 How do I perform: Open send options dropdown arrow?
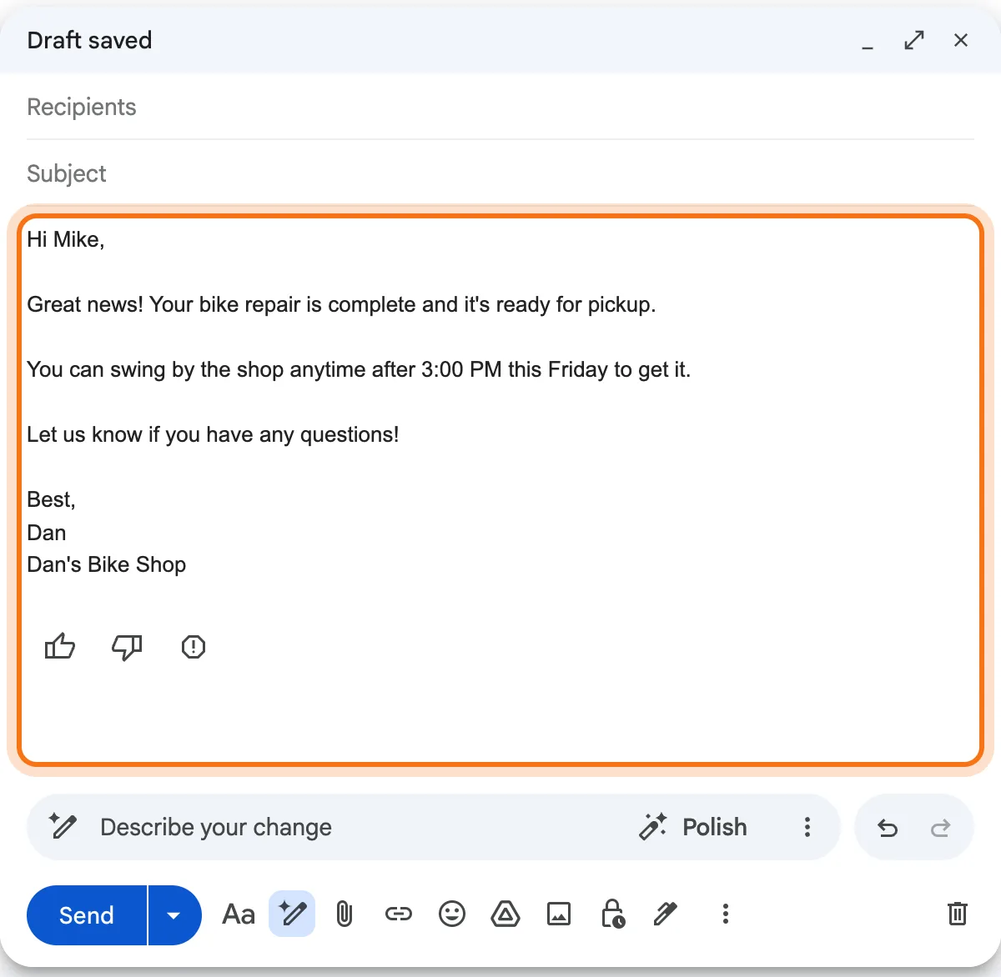[174, 915]
